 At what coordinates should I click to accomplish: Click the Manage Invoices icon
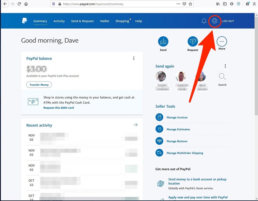[x=159, y=117]
